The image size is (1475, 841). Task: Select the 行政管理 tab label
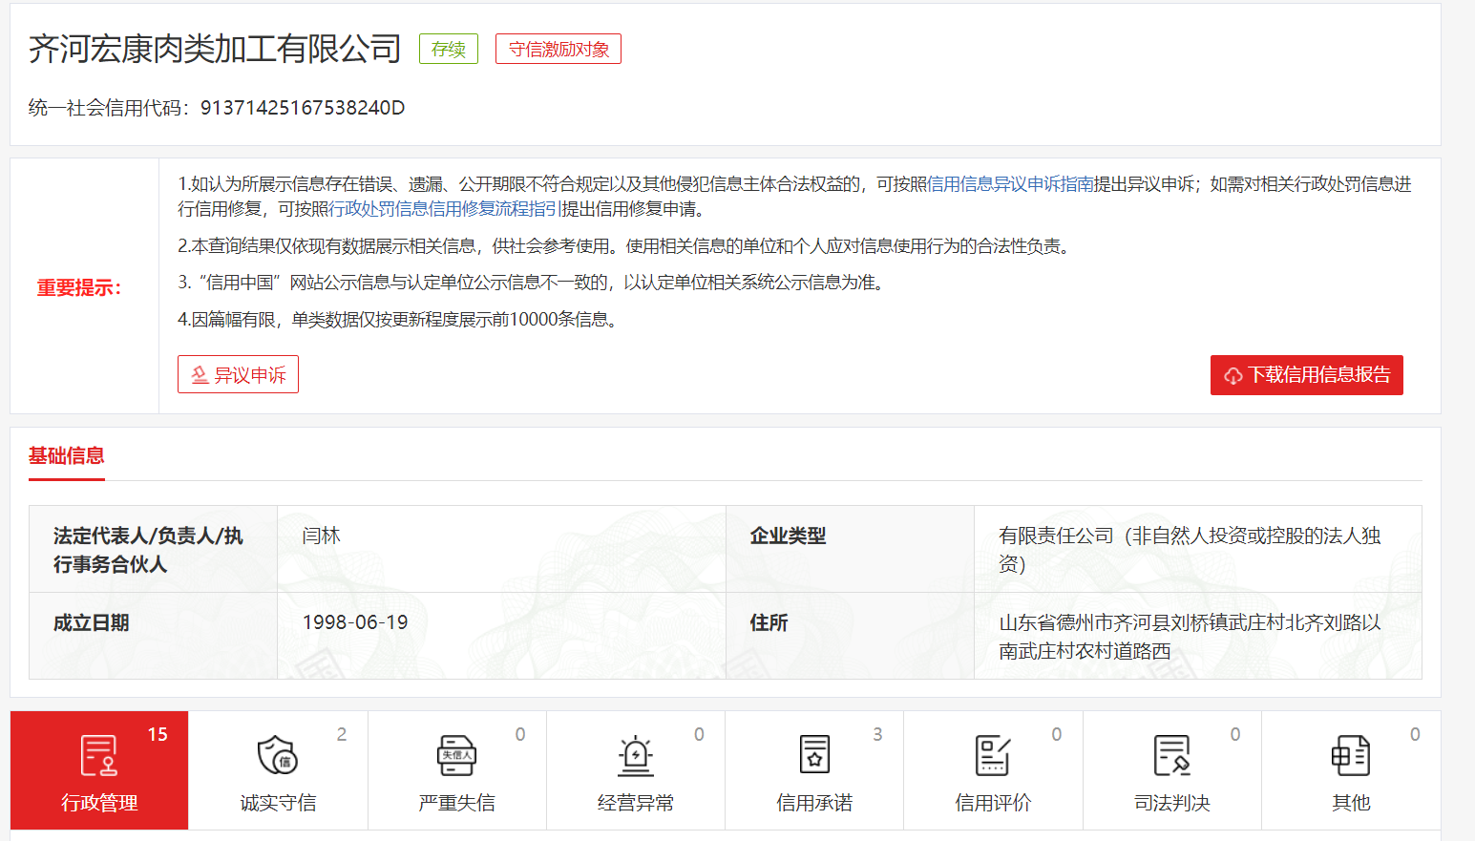coord(99,803)
